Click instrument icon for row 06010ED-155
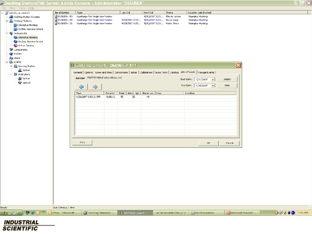The image size is (312, 234). [56, 23]
